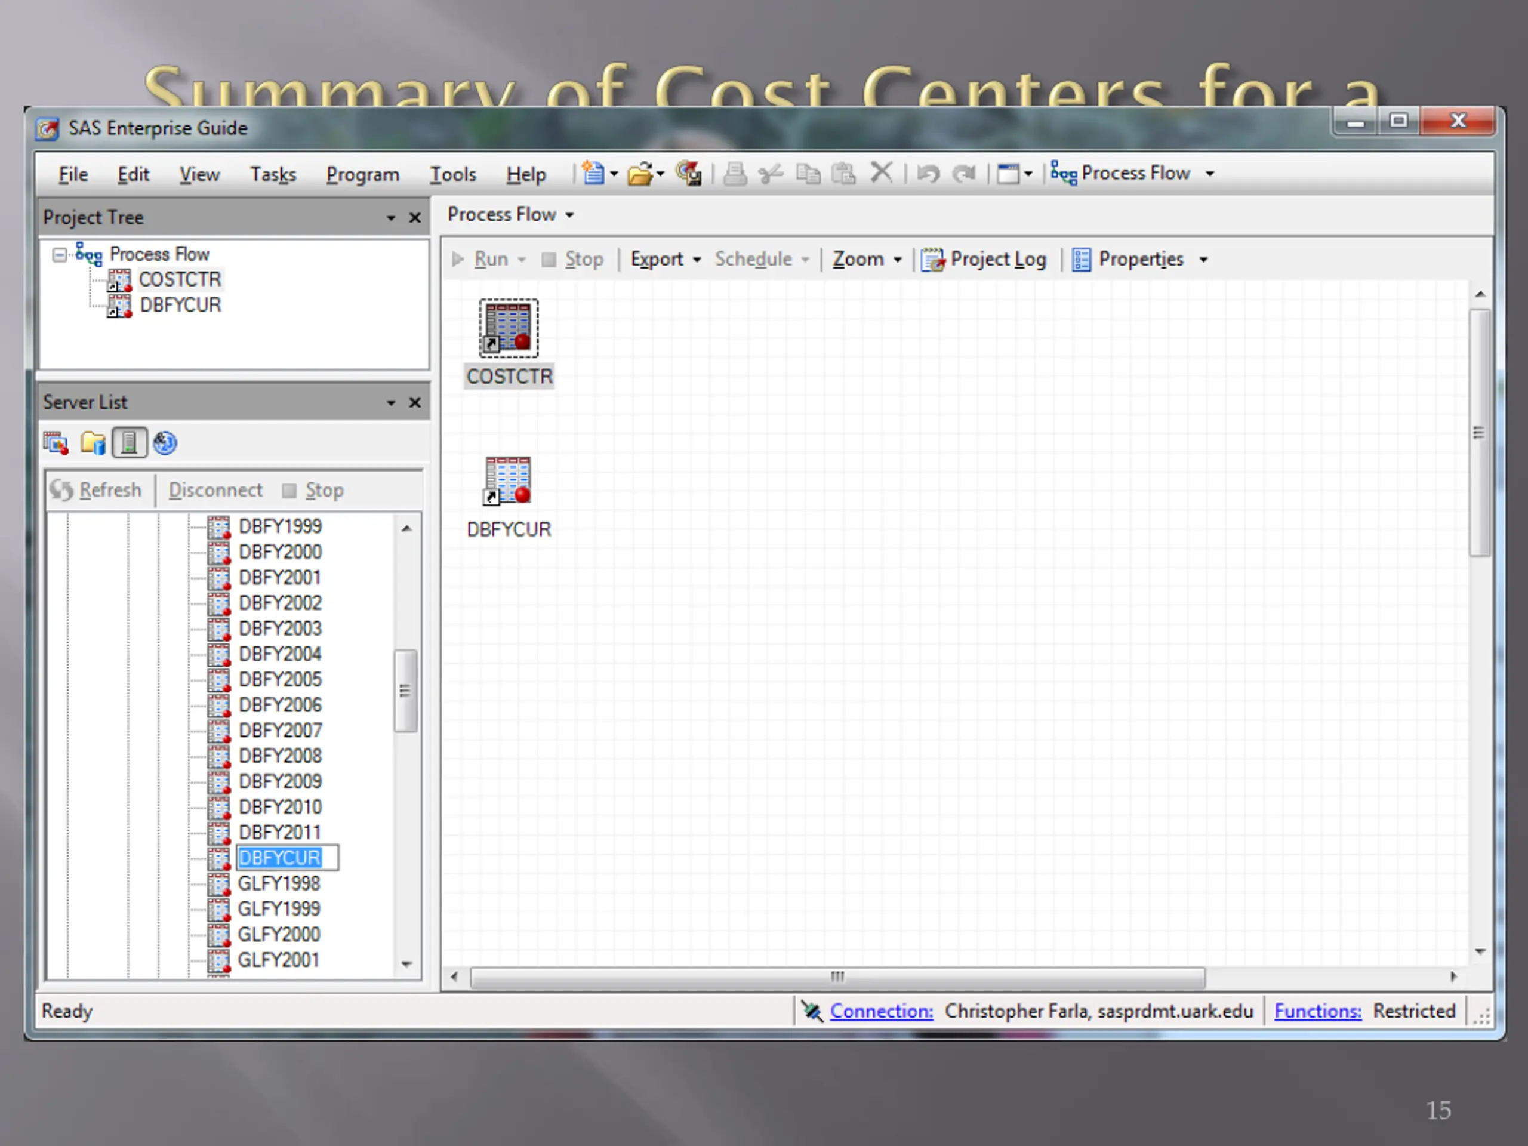Screen dimensions: 1528x1146
Task: Open the Program menu
Action: tap(363, 174)
